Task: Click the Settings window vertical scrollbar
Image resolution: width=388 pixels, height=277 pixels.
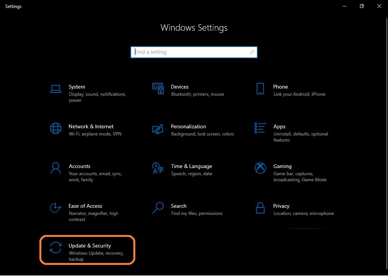Action: click(x=387, y=144)
